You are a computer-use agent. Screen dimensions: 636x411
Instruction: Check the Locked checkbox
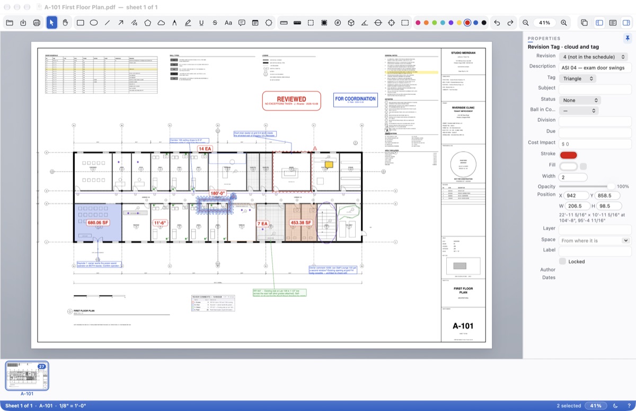pos(562,262)
